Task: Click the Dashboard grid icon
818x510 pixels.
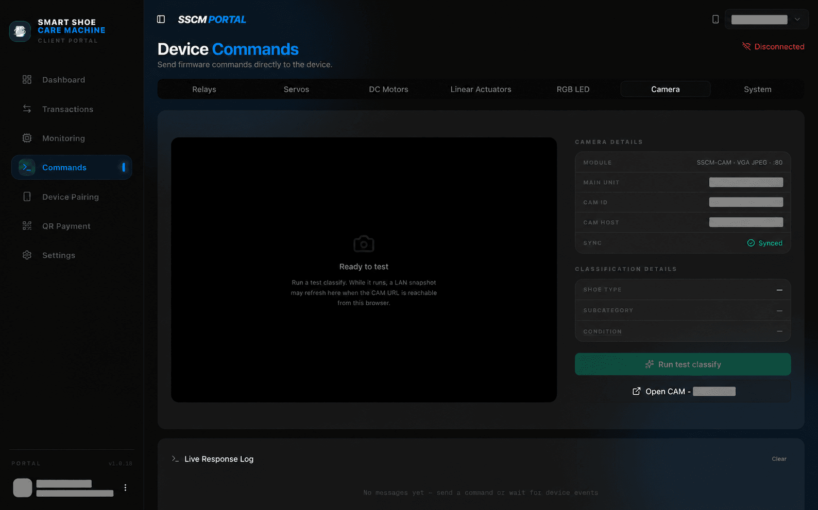Action: coord(27,80)
